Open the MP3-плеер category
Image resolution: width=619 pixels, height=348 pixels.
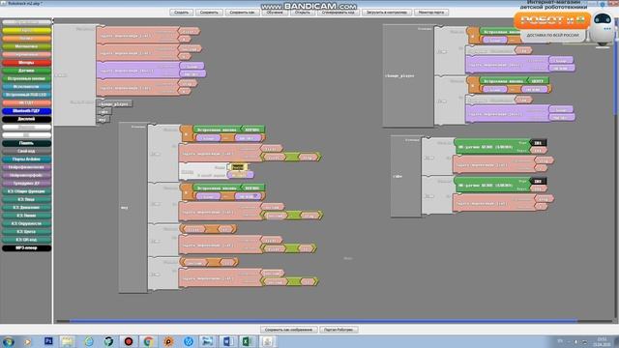26,247
